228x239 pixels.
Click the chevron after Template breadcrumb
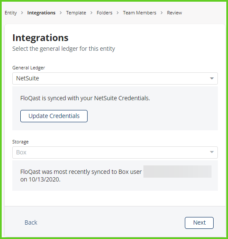[x=91, y=13]
